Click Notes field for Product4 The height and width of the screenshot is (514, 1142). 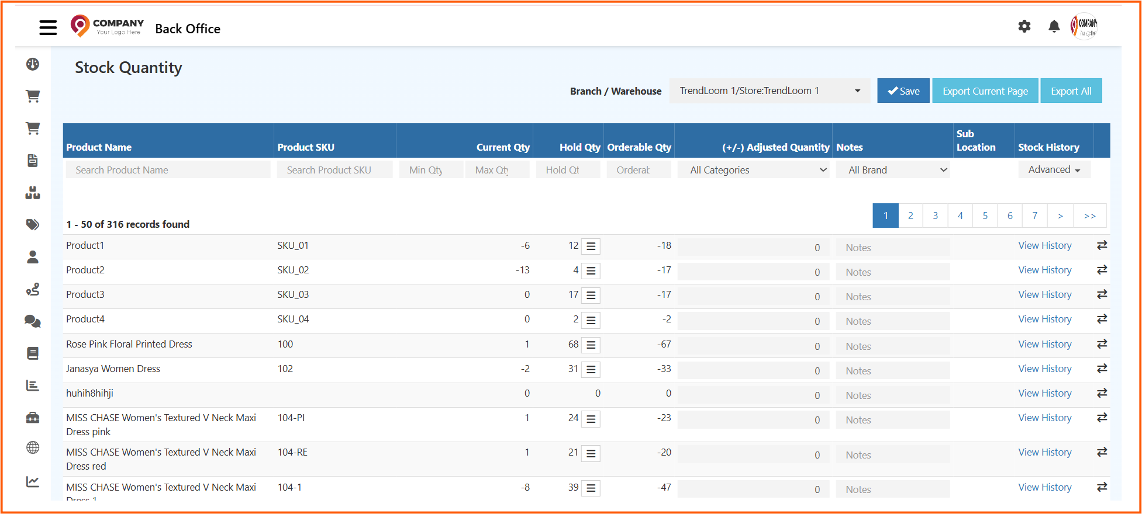(893, 321)
